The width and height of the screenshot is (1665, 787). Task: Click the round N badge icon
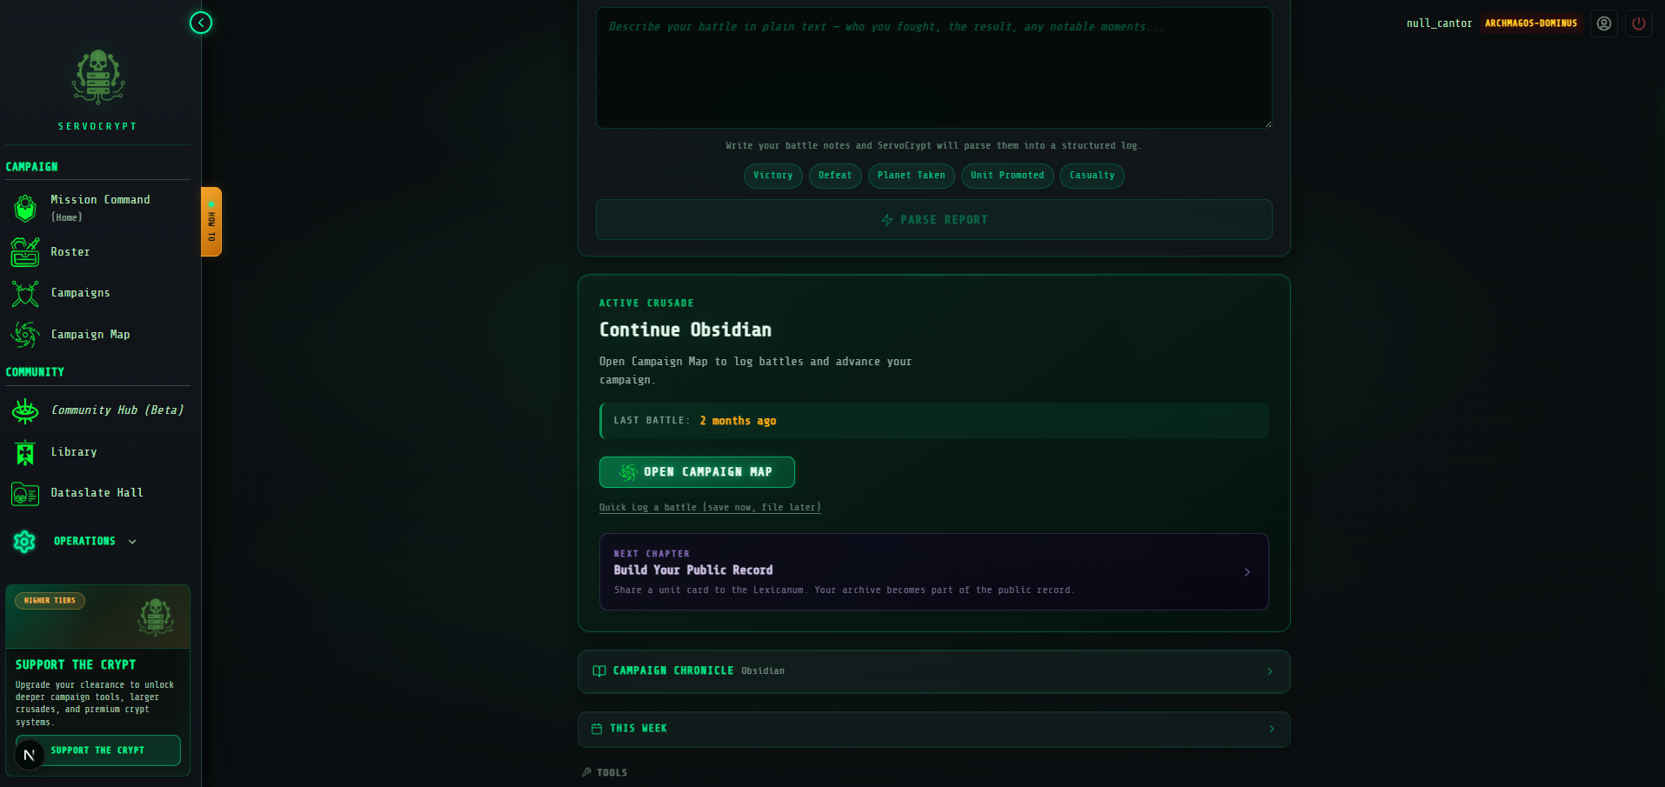point(30,755)
